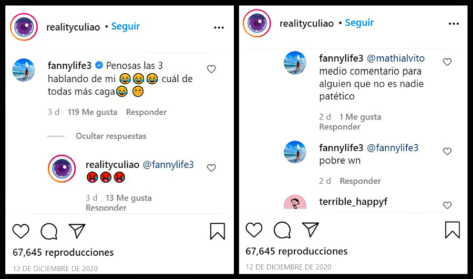
Task: Tap the bottom heart icon in right panel
Action: (x=254, y=230)
